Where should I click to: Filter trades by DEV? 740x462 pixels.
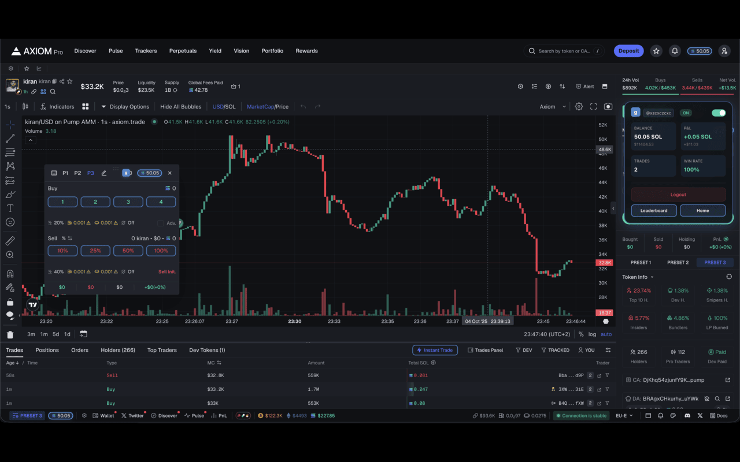coord(524,350)
